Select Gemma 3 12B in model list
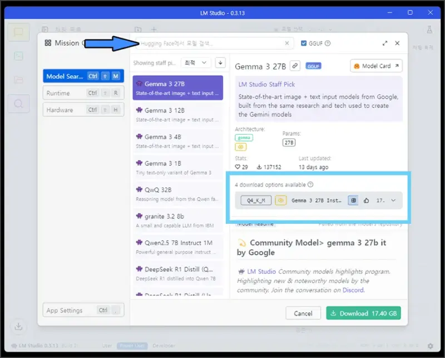445x358 pixels. (178, 115)
